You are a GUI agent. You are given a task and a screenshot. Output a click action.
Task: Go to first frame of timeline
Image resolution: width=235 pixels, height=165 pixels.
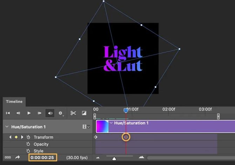tap(8, 113)
